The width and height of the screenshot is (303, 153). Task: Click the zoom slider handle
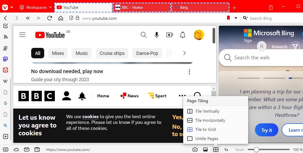pyautogui.click(x=256, y=150)
